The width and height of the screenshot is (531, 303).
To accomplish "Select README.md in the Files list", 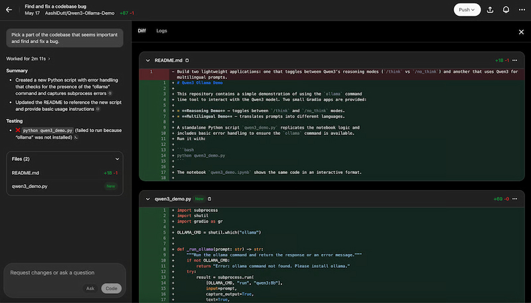I will 64,173.
